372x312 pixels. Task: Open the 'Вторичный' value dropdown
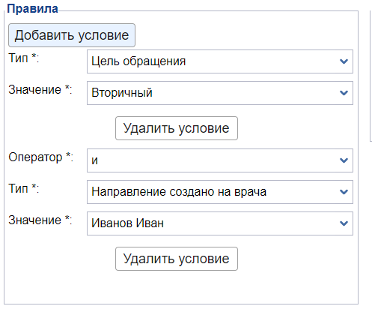pyautogui.click(x=220, y=93)
